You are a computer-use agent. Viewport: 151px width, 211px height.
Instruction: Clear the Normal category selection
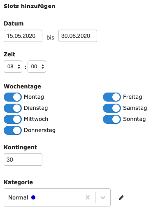pos(88,197)
